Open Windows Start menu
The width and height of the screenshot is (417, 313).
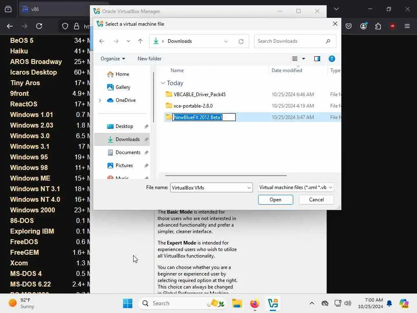[x=127, y=303]
